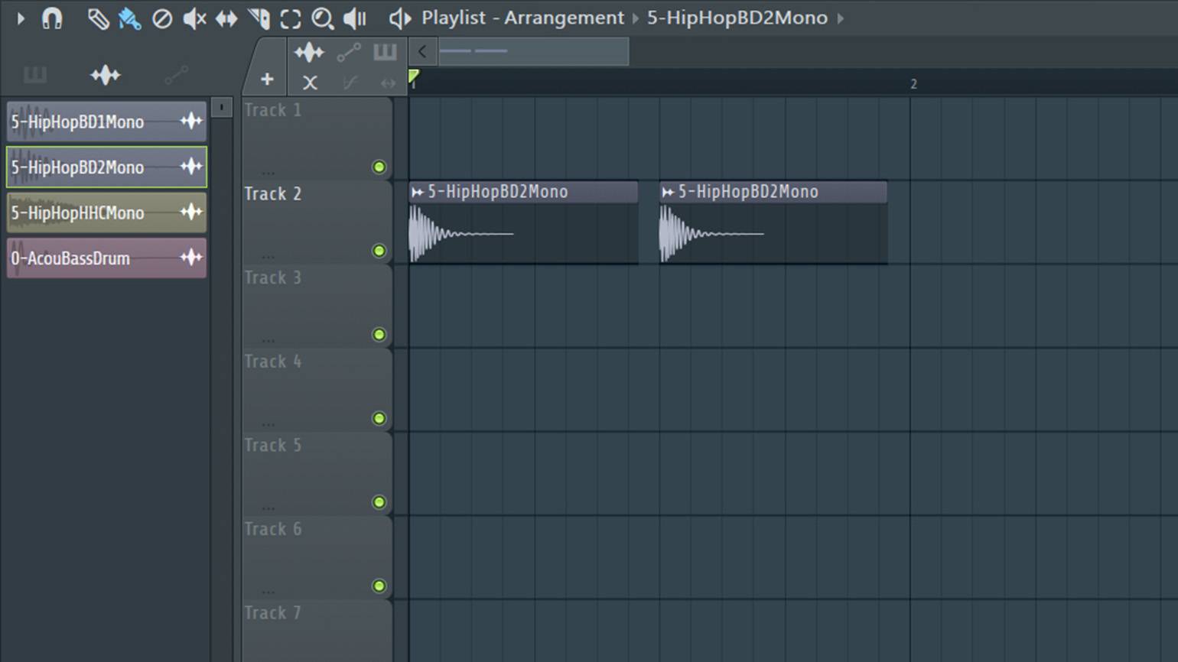Open second 5-HipHopBD2Mono clip's menu icon
This screenshot has height=662, width=1178.
[668, 192]
